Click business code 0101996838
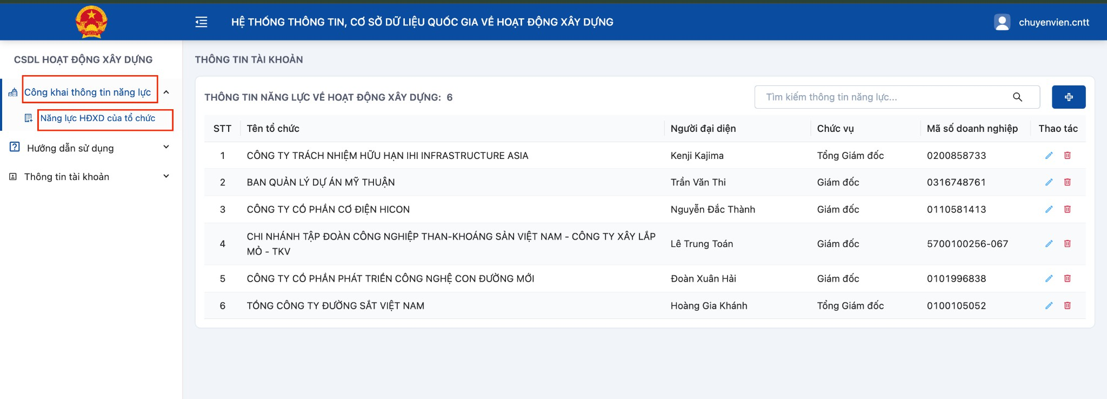The image size is (1107, 399). [x=957, y=278]
